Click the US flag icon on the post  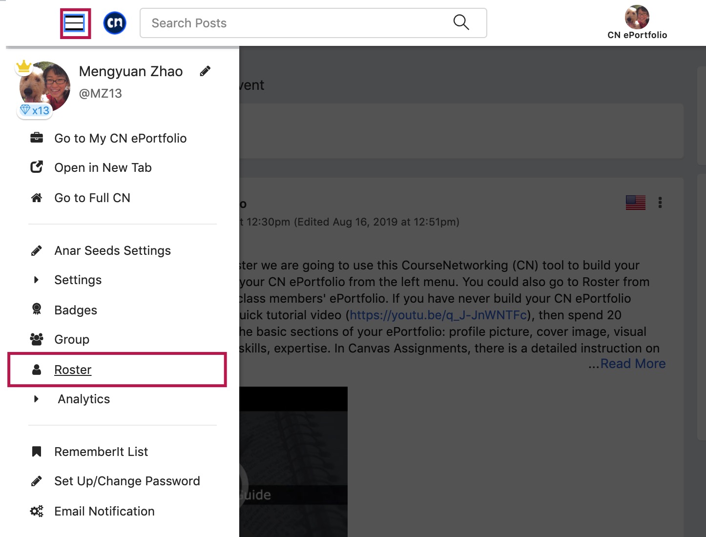coord(636,202)
